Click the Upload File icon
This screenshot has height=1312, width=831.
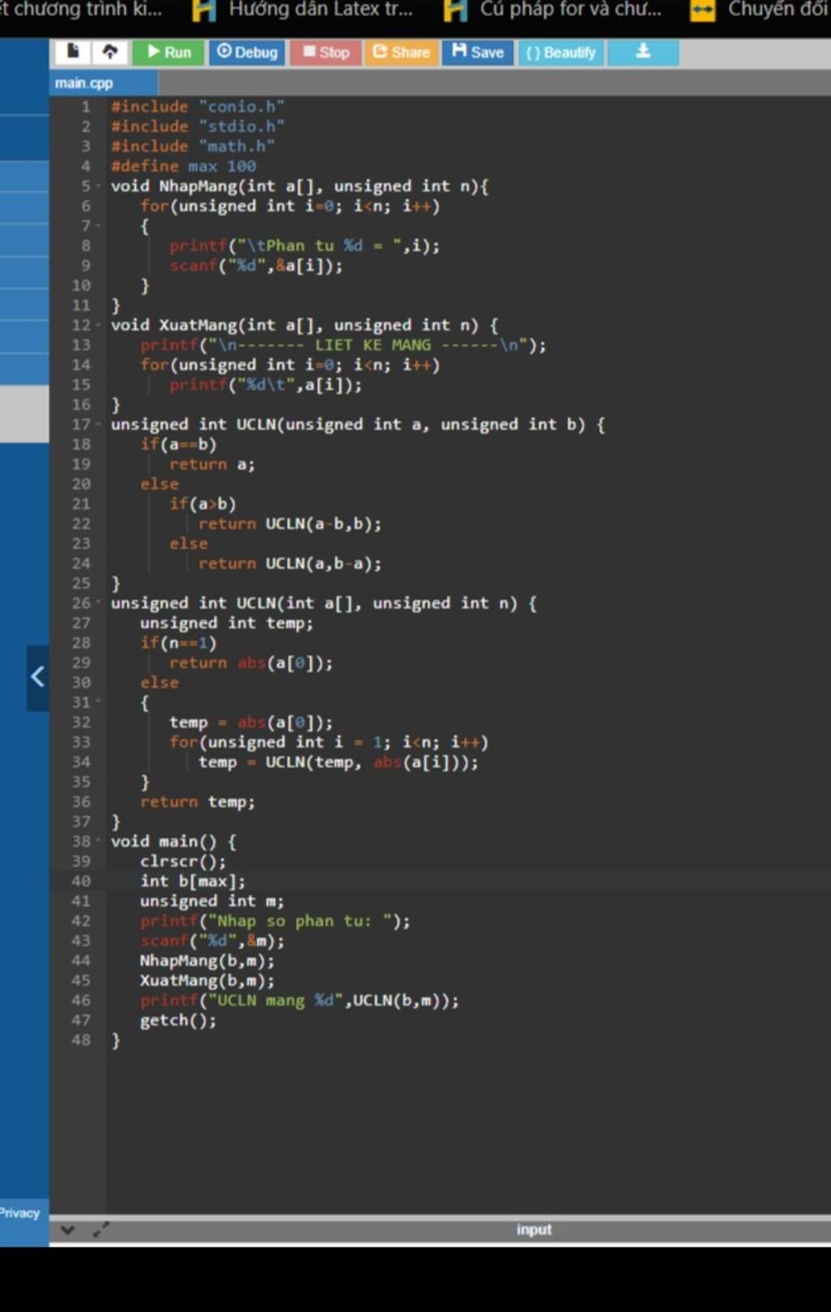(110, 52)
